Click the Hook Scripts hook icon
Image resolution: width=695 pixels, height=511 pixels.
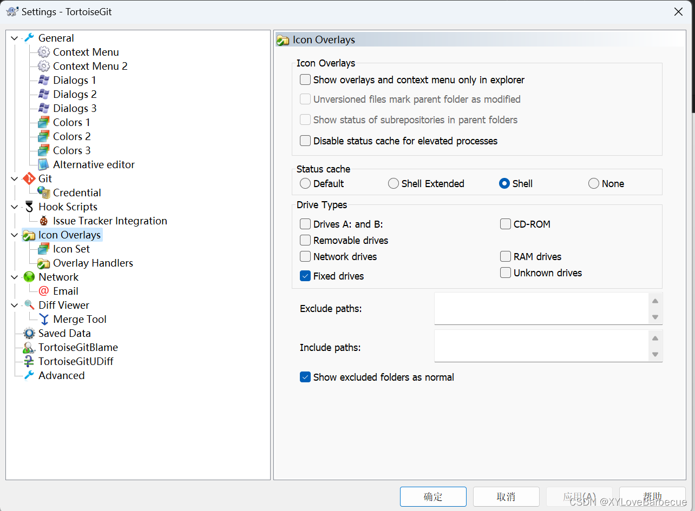pos(29,207)
